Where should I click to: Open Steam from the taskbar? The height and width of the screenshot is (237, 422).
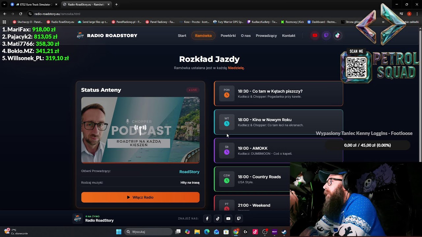(x=284, y=232)
